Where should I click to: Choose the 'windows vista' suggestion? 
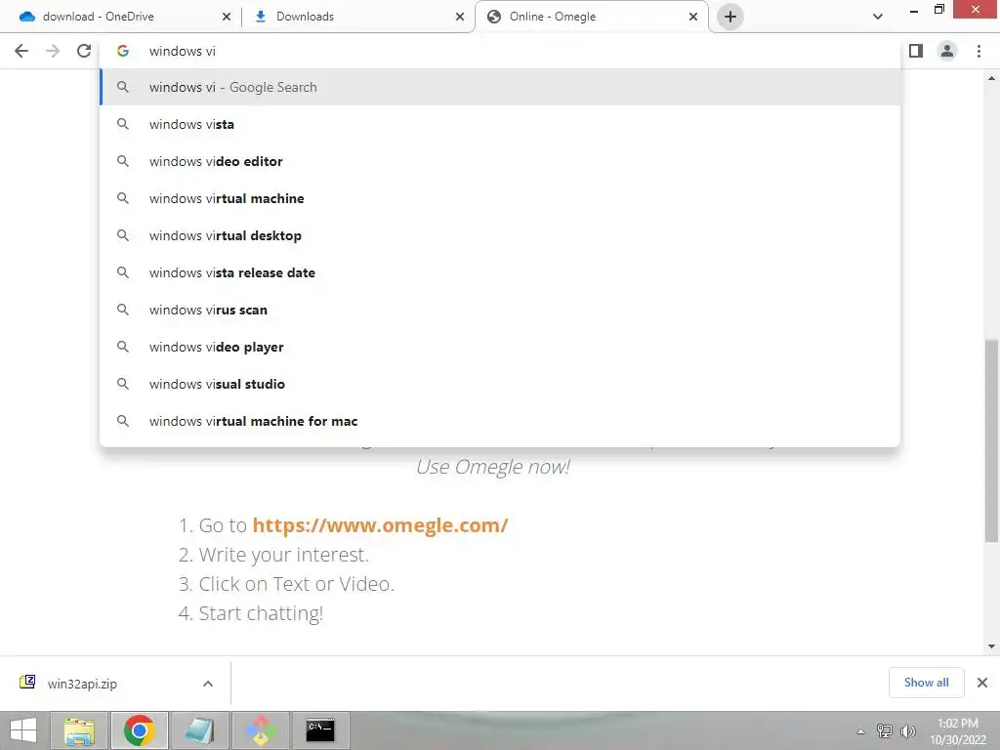(500, 124)
